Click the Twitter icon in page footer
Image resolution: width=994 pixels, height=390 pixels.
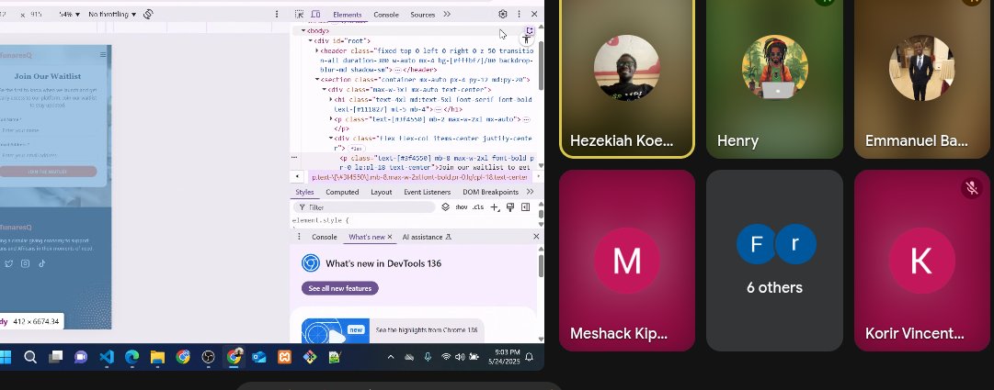tap(9, 264)
